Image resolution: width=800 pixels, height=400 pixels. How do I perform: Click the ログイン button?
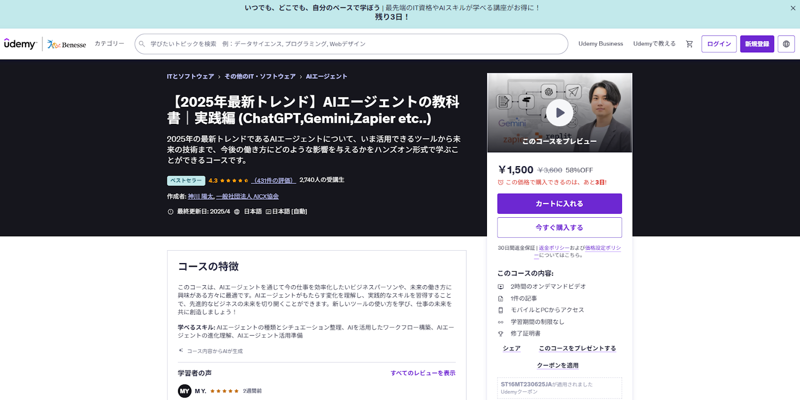(x=719, y=44)
